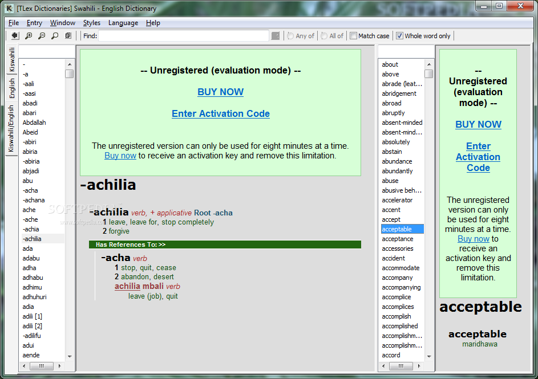Click left arrow of English horizontal scrollbar
This screenshot has height=379, width=538.
(383, 366)
